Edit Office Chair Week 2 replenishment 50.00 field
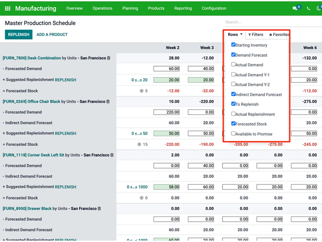The width and height of the screenshot is (322, 242). (x=167, y=133)
